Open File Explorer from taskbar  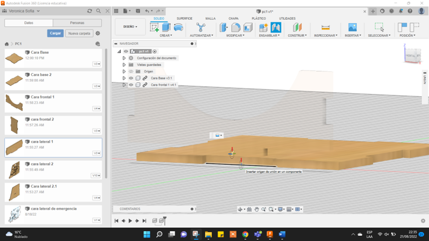click(209, 234)
